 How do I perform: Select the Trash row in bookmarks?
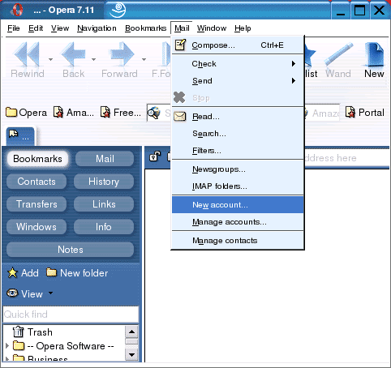(x=64, y=332)
